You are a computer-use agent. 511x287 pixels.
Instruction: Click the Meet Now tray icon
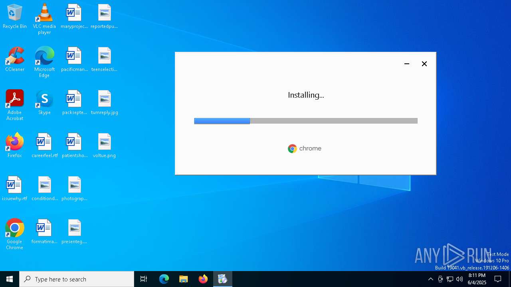(440, 279)
